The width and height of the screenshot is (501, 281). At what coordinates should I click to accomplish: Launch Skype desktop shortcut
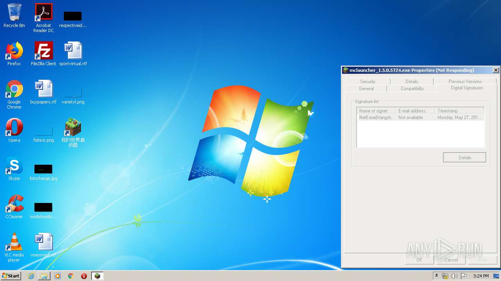coord(14,169)
